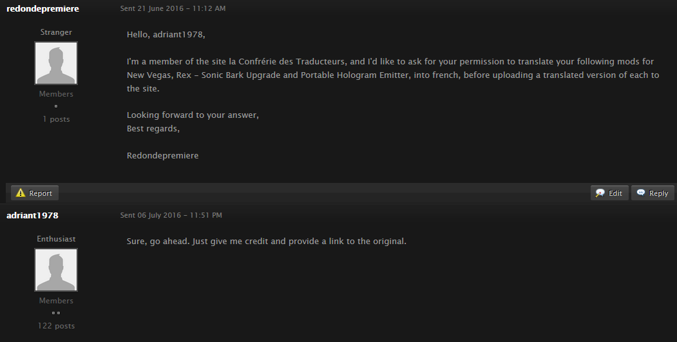The width and height of the screenshot is (677, 342).
Task: Click the 'Stranger' rank label
Action: [56, 32]
